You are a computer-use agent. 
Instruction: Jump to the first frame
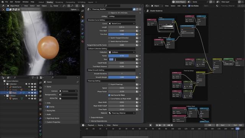coord(157,125)
